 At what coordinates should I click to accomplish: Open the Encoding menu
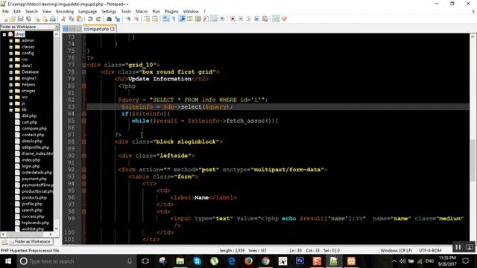pyautogui.click(x=65, y=11)
